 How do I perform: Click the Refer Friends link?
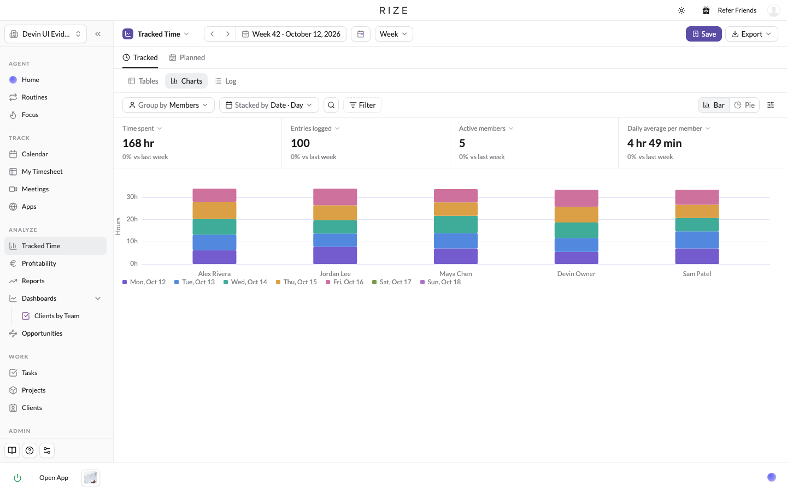(x=737, y=10)
